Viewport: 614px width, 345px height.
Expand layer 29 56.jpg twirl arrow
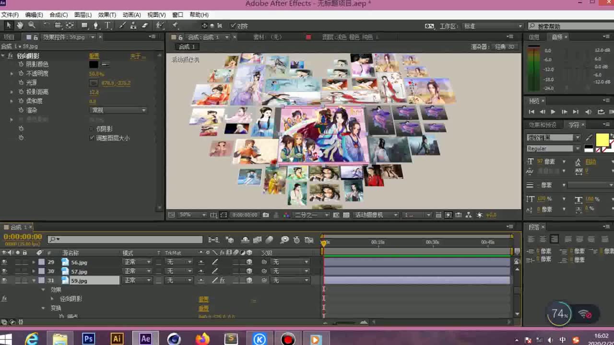(x=34, y=262)
